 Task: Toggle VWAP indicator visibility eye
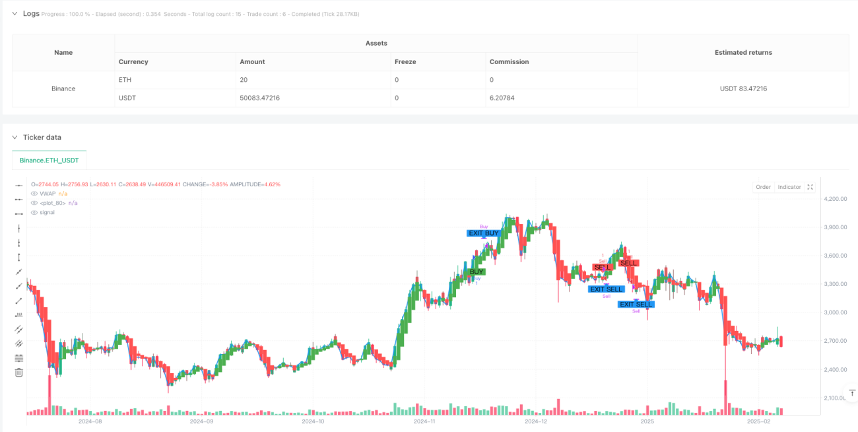34,194
